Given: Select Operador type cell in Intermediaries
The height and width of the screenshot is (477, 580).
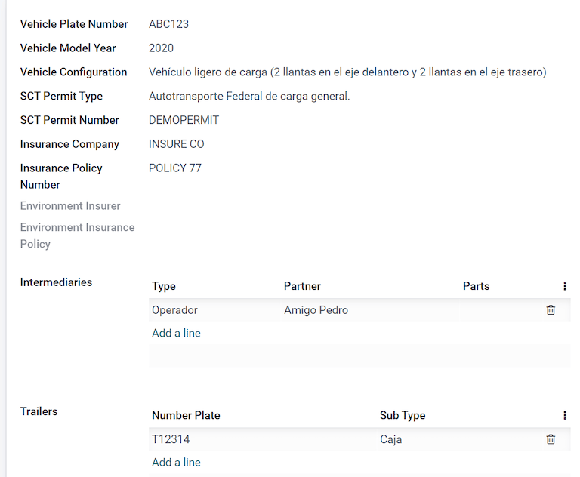Looking at the screenshot, I should click(211, 310).
